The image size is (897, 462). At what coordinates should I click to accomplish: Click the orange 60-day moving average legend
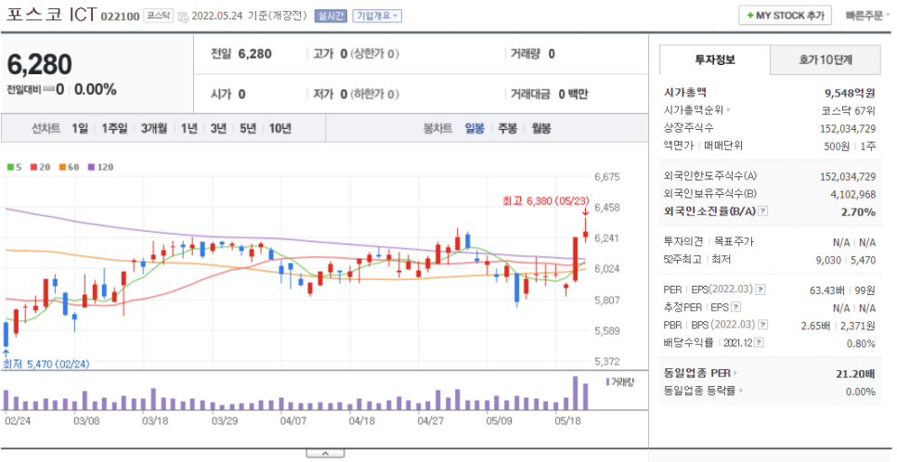[69, 167]
